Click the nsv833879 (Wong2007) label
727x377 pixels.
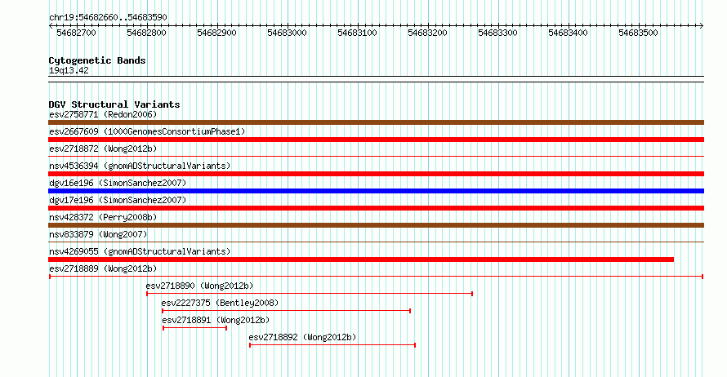(98, 234)
